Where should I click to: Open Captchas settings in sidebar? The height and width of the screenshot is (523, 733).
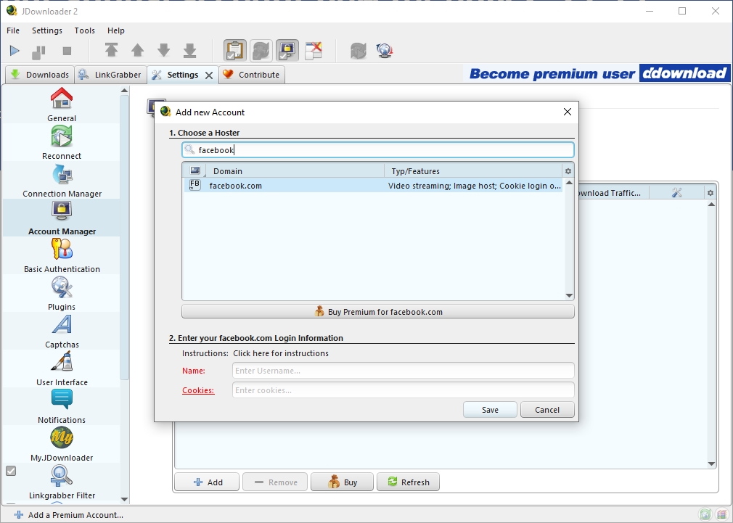[62, 331]
